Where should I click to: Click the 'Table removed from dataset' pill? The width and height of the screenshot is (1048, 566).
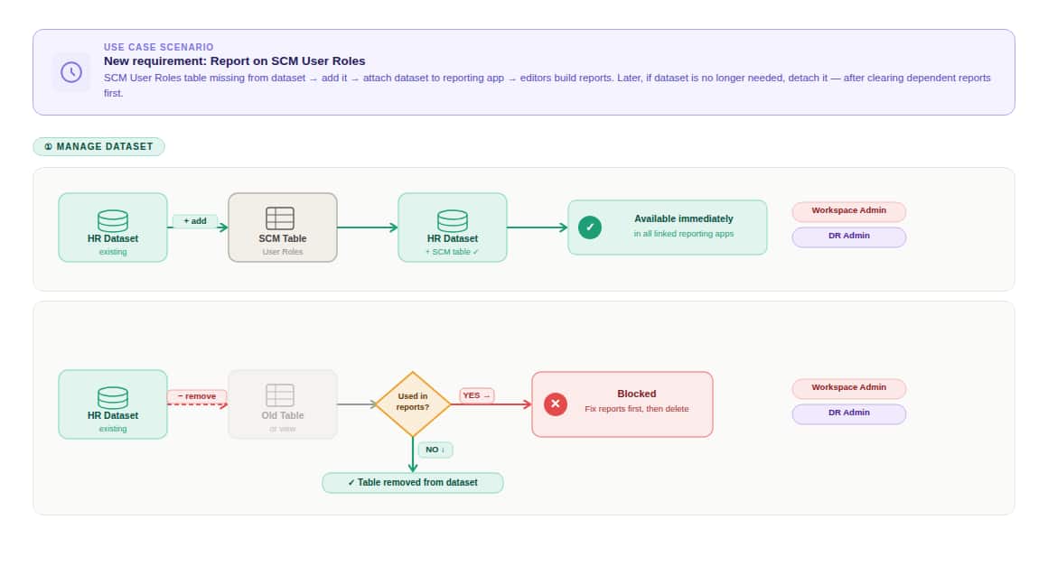(x=412, y=483)
